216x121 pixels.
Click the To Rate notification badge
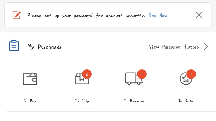pyautogui.click(x=191, y=74)
